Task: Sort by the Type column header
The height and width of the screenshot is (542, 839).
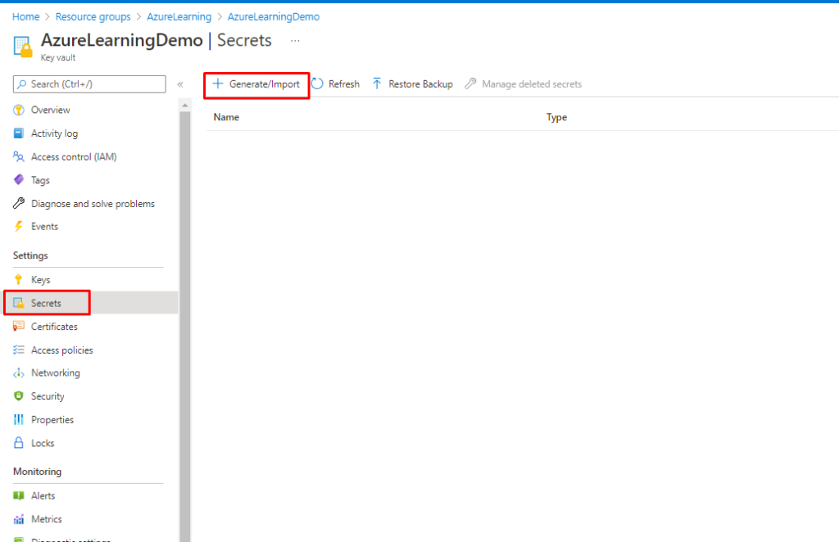Action: tap(556, 117)
